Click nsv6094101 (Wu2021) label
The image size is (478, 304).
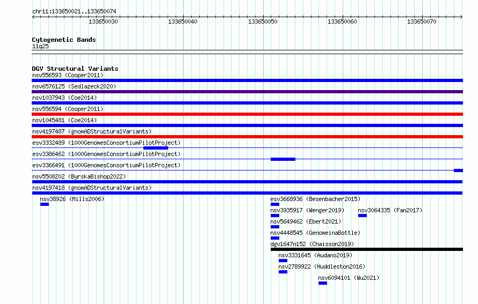349,278
